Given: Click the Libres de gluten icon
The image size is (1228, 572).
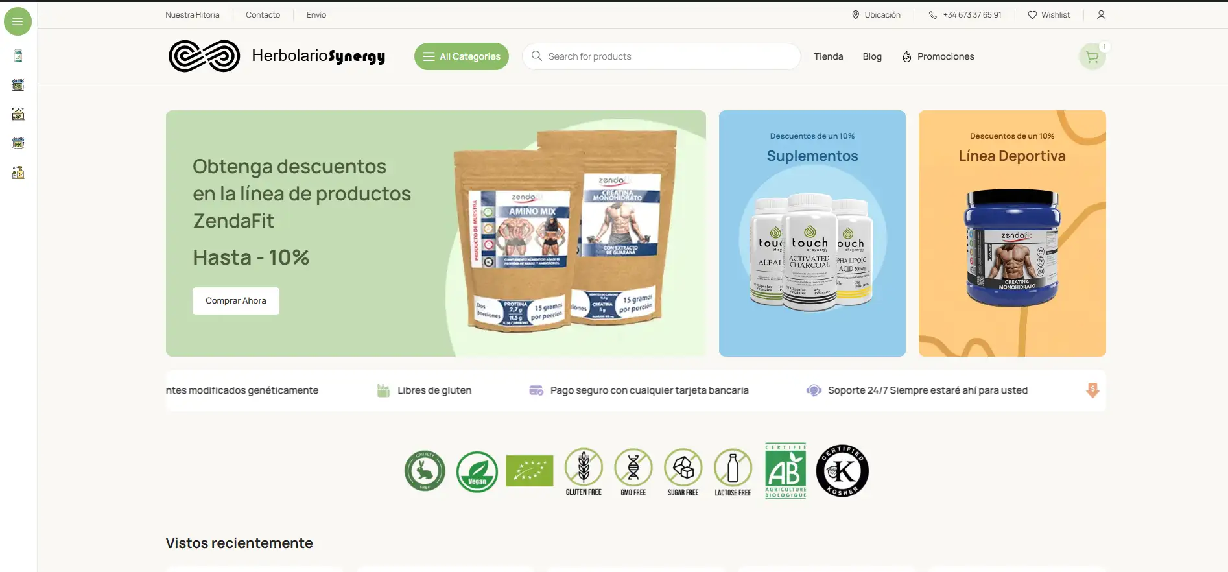Looking at the screenshot, I should click(x=383, y=390).
